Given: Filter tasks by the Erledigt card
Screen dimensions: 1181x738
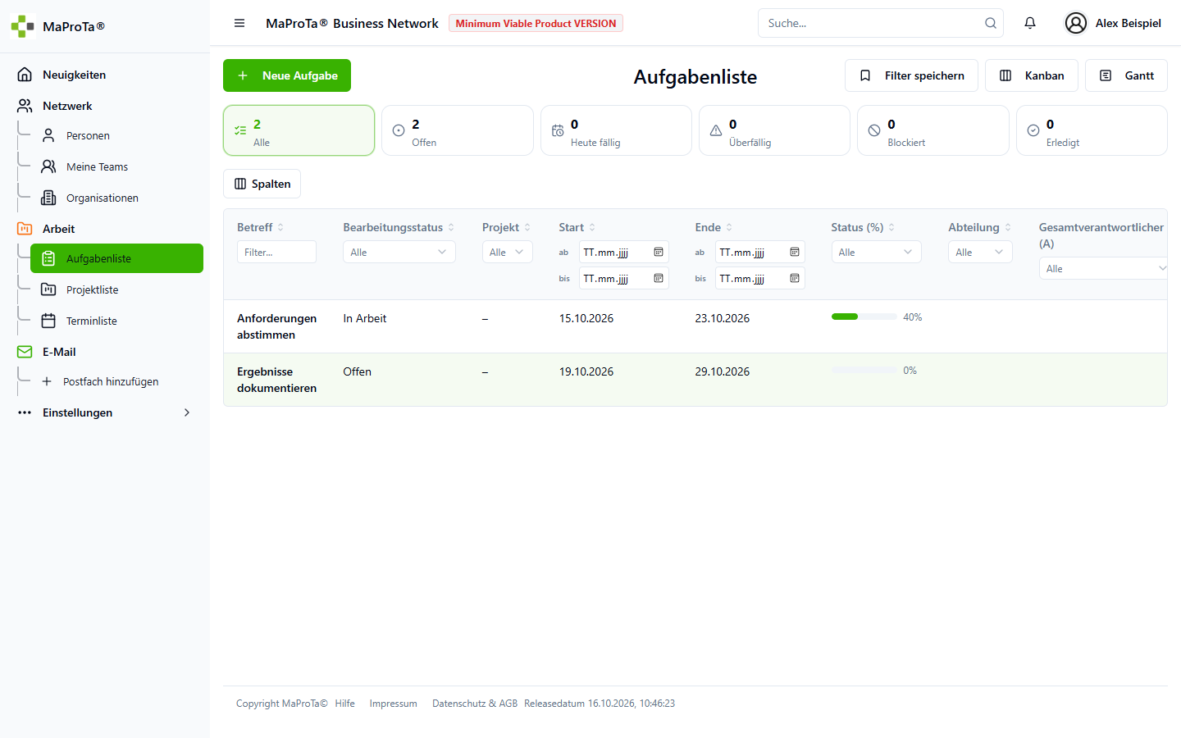Looking at the screenshot, I should tap(1092, 130).
